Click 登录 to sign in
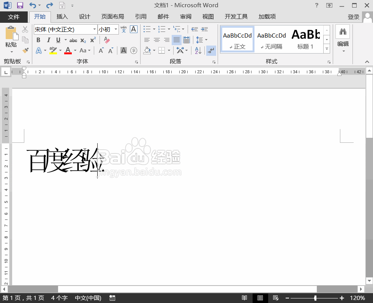373x303 pixels. coord(354,16)
